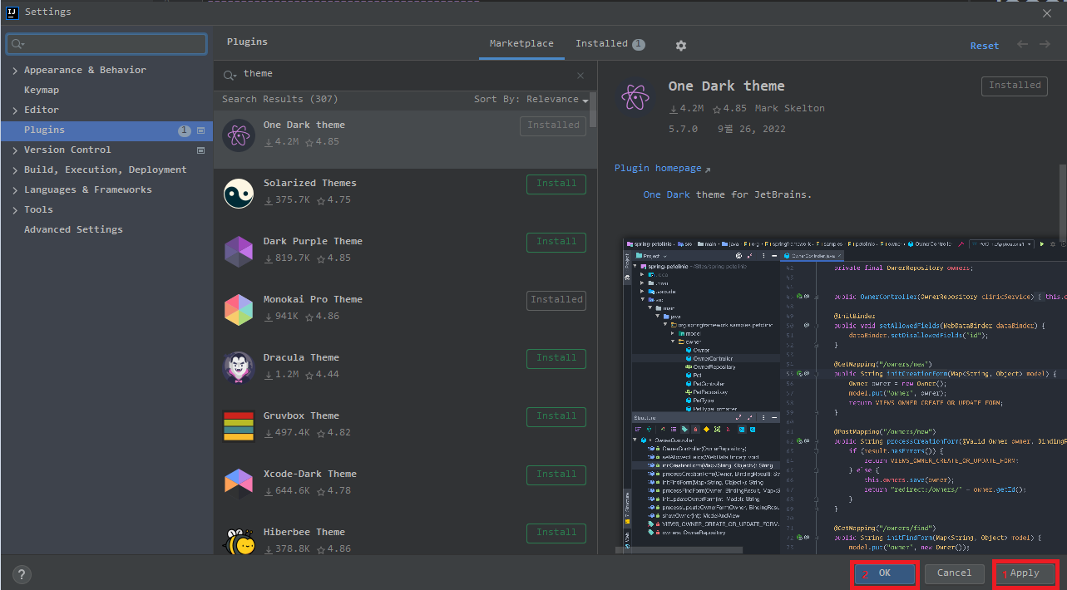Click Installed button in One Dark theme row
This screenshot has width=1067, height=590.
(553, 125)
